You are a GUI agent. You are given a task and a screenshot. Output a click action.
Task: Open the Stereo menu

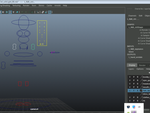(x=41, y=6)
